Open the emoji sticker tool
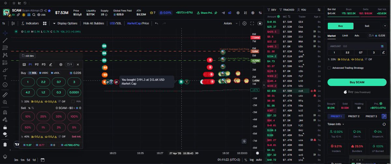The height and width of the screenshot is (164, 391). click(5, 85)
